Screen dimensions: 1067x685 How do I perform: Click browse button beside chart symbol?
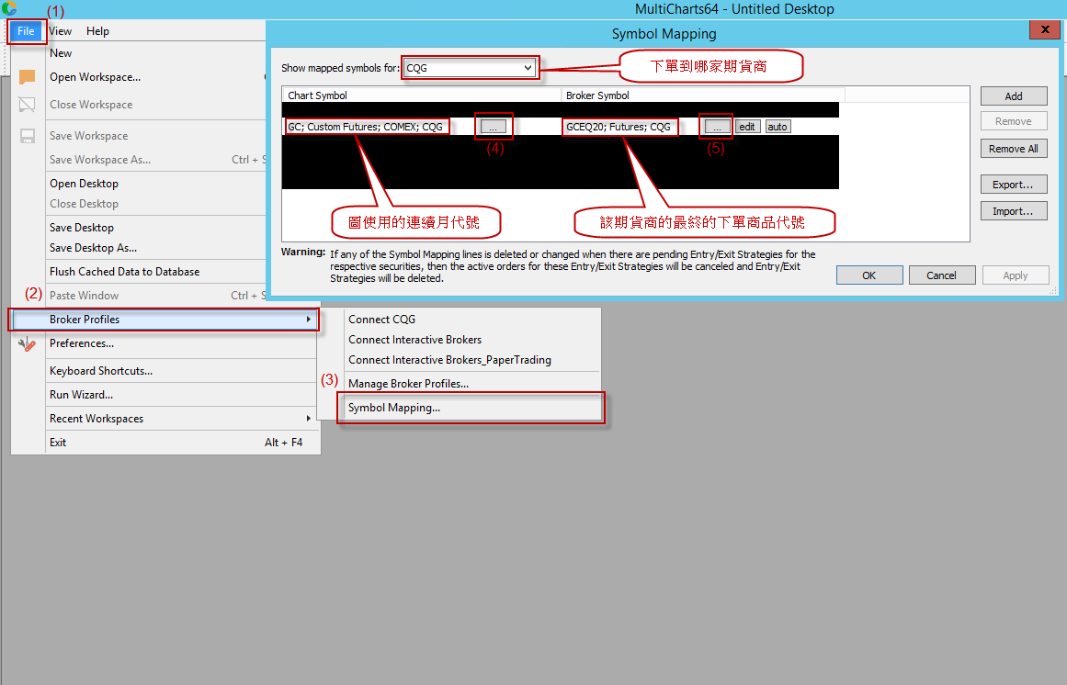(x=493, y=127)
